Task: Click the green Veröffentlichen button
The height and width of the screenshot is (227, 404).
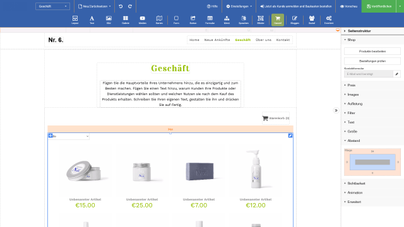Action: [x=379, y=6]
